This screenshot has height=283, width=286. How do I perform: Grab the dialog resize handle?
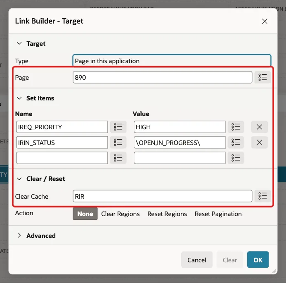274,271
